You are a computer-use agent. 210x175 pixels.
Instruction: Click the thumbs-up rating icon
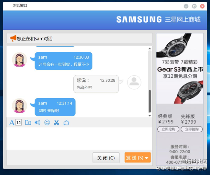tap(66, 123)
